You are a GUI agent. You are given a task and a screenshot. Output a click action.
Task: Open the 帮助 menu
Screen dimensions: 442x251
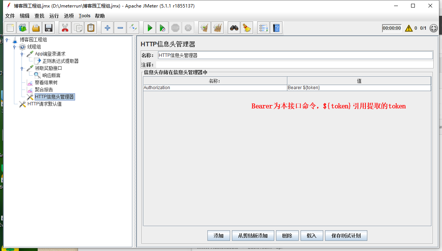(x=100, y=16)
